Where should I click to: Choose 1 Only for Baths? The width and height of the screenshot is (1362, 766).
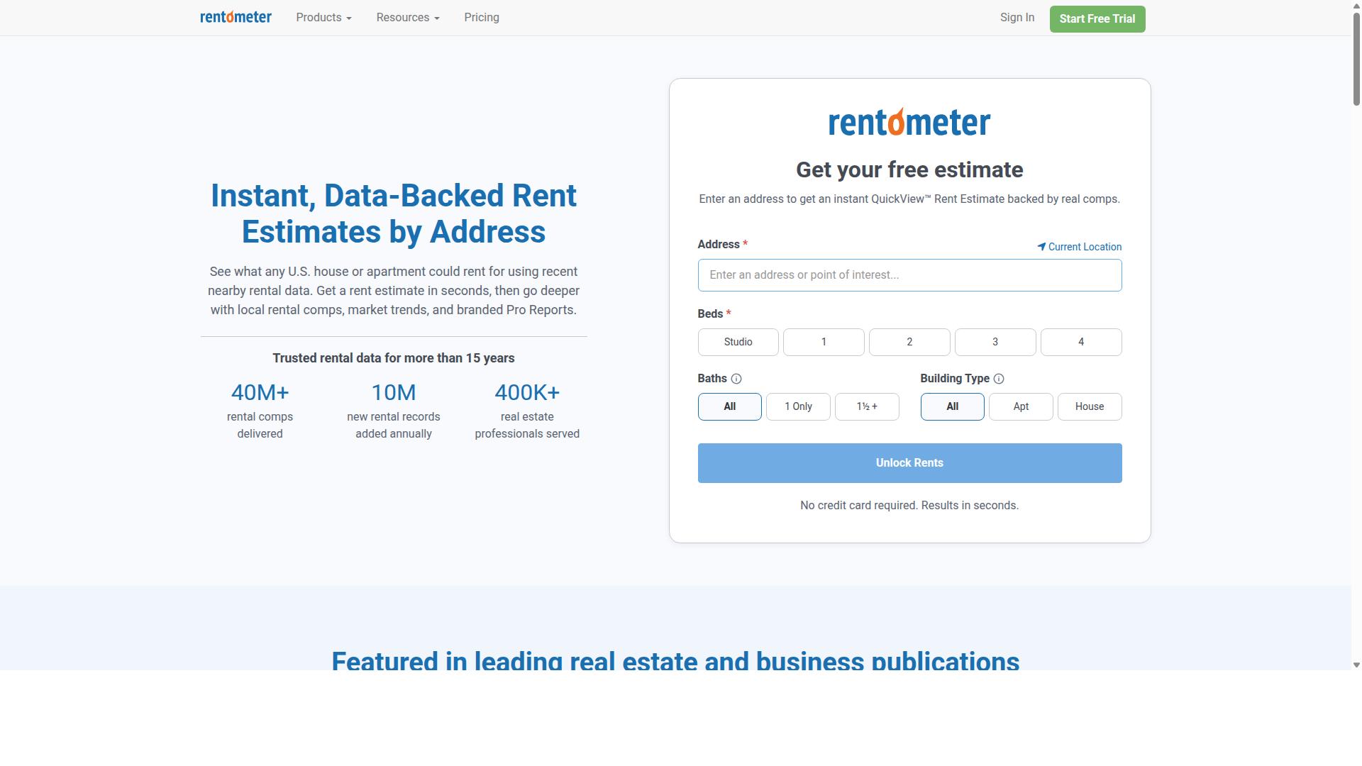(798, 406)
